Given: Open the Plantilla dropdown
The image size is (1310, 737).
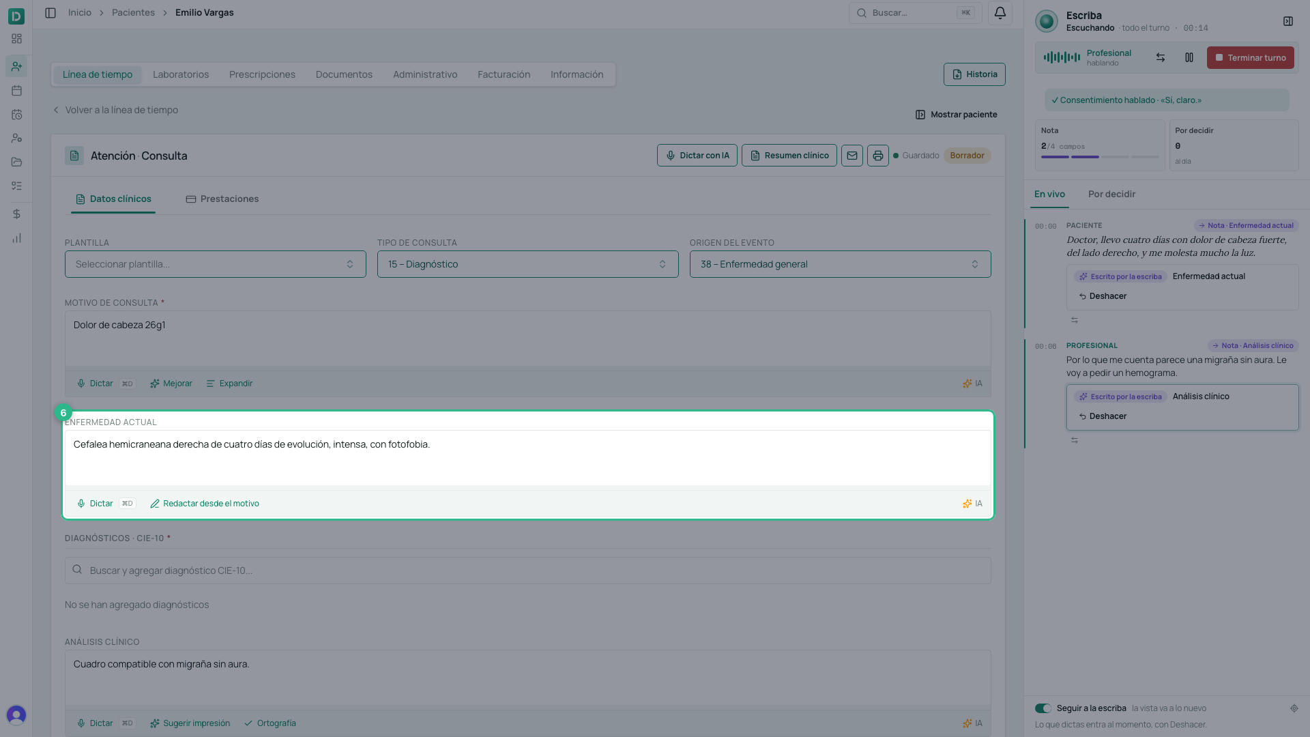Looking at the screenshot, I should click(x=216, y=264).
